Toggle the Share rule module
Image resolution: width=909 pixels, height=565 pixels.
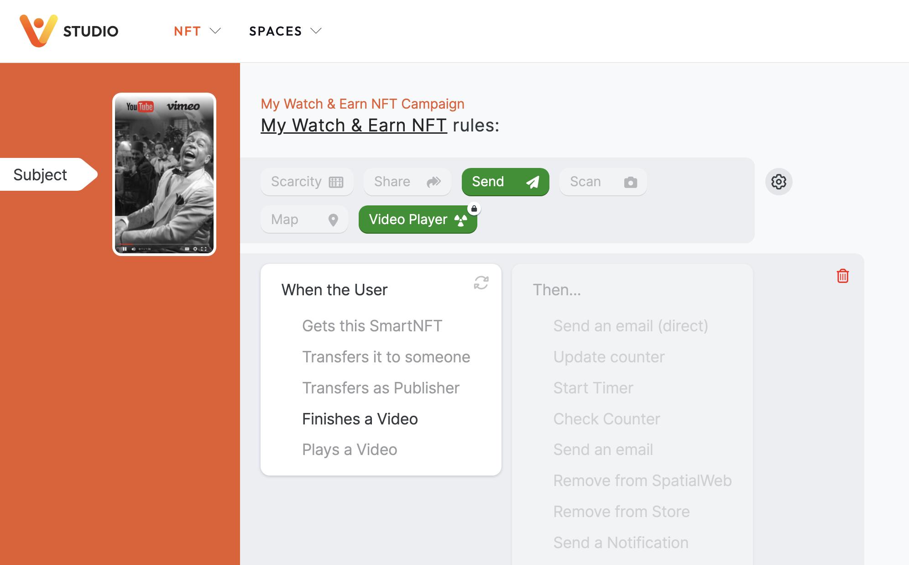coord(407,182)
